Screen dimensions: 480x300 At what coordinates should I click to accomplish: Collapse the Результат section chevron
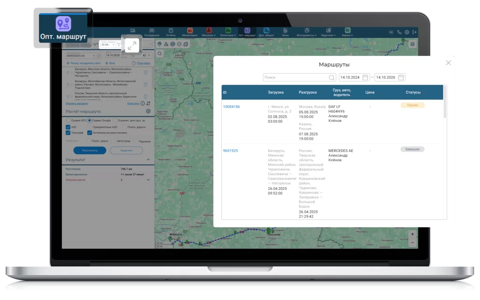[148, 160]
